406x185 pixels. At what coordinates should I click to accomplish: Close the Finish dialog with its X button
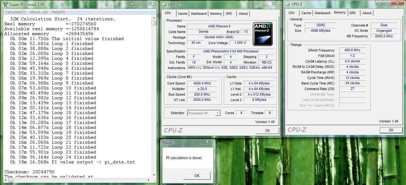tap(207, 142)
